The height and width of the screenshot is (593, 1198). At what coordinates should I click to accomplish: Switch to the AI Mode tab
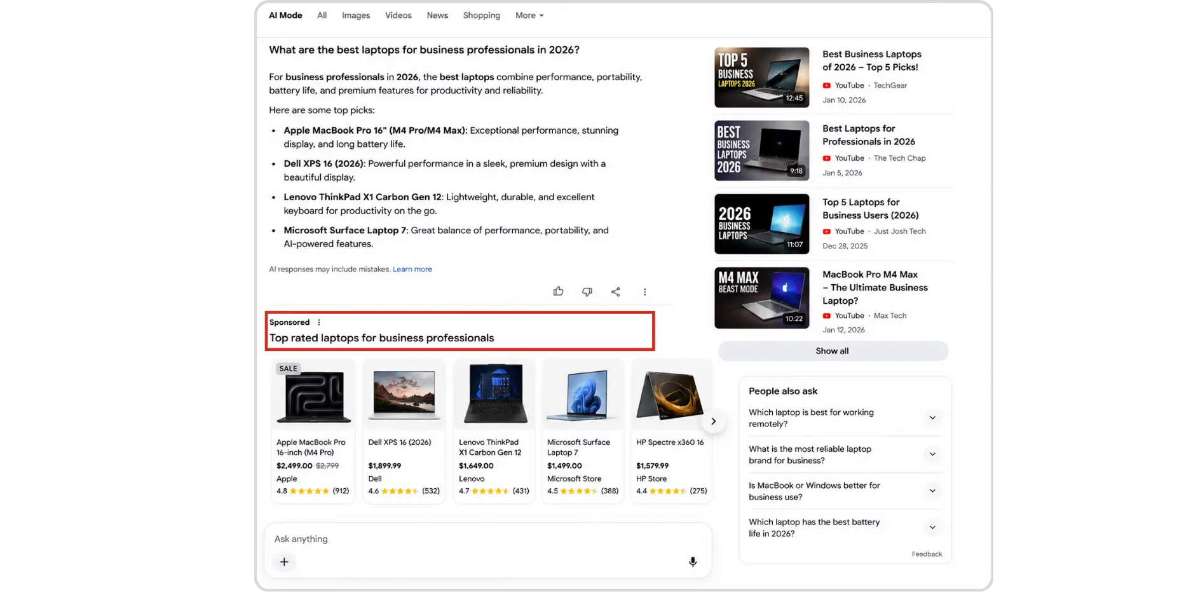point(285,15)
